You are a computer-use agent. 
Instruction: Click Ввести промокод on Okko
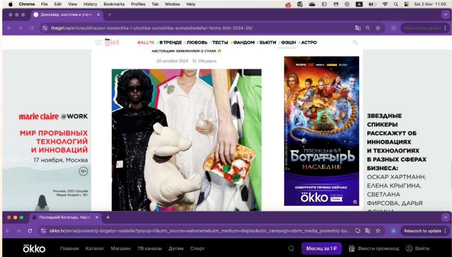click(374, 248)
